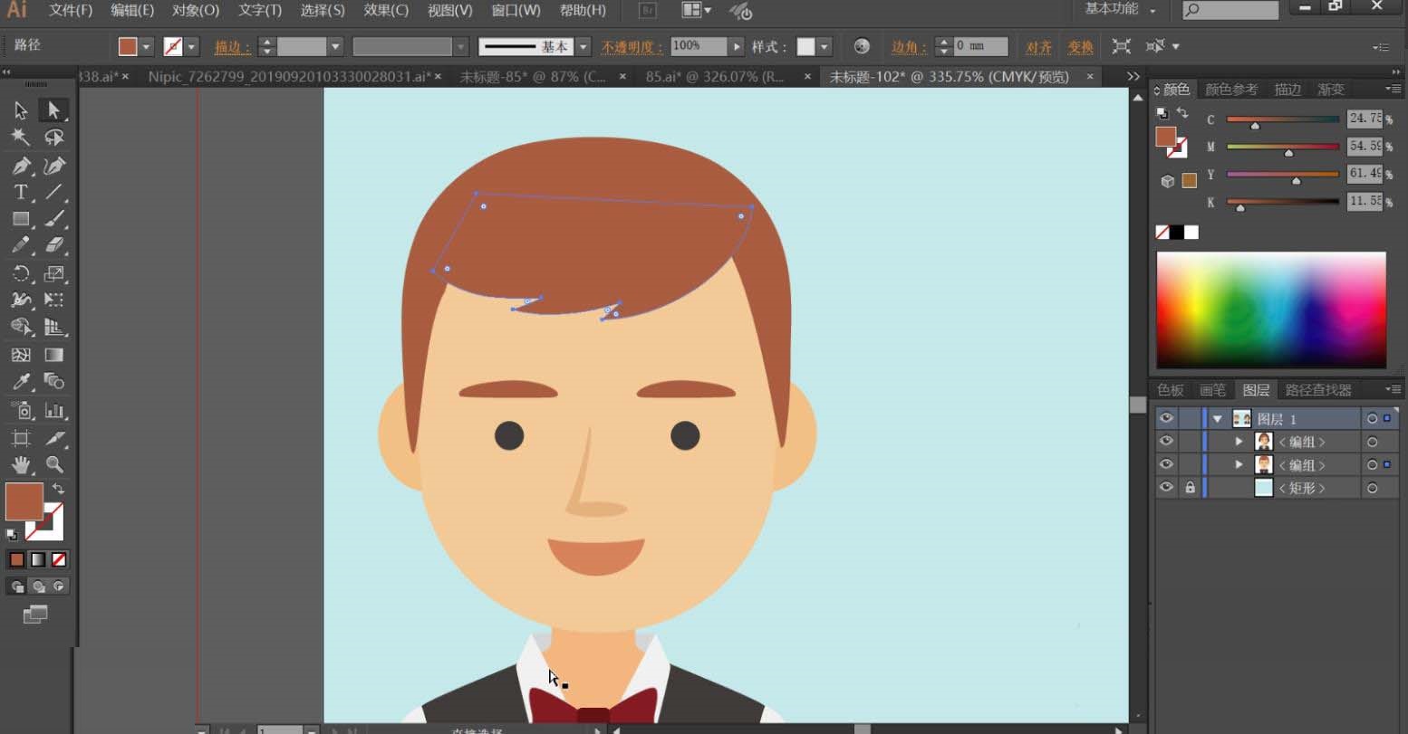This screenshot has width=1408, height=734.
Task: Collapse the 图层 1 layer tree
Action: pos(1218,419)
